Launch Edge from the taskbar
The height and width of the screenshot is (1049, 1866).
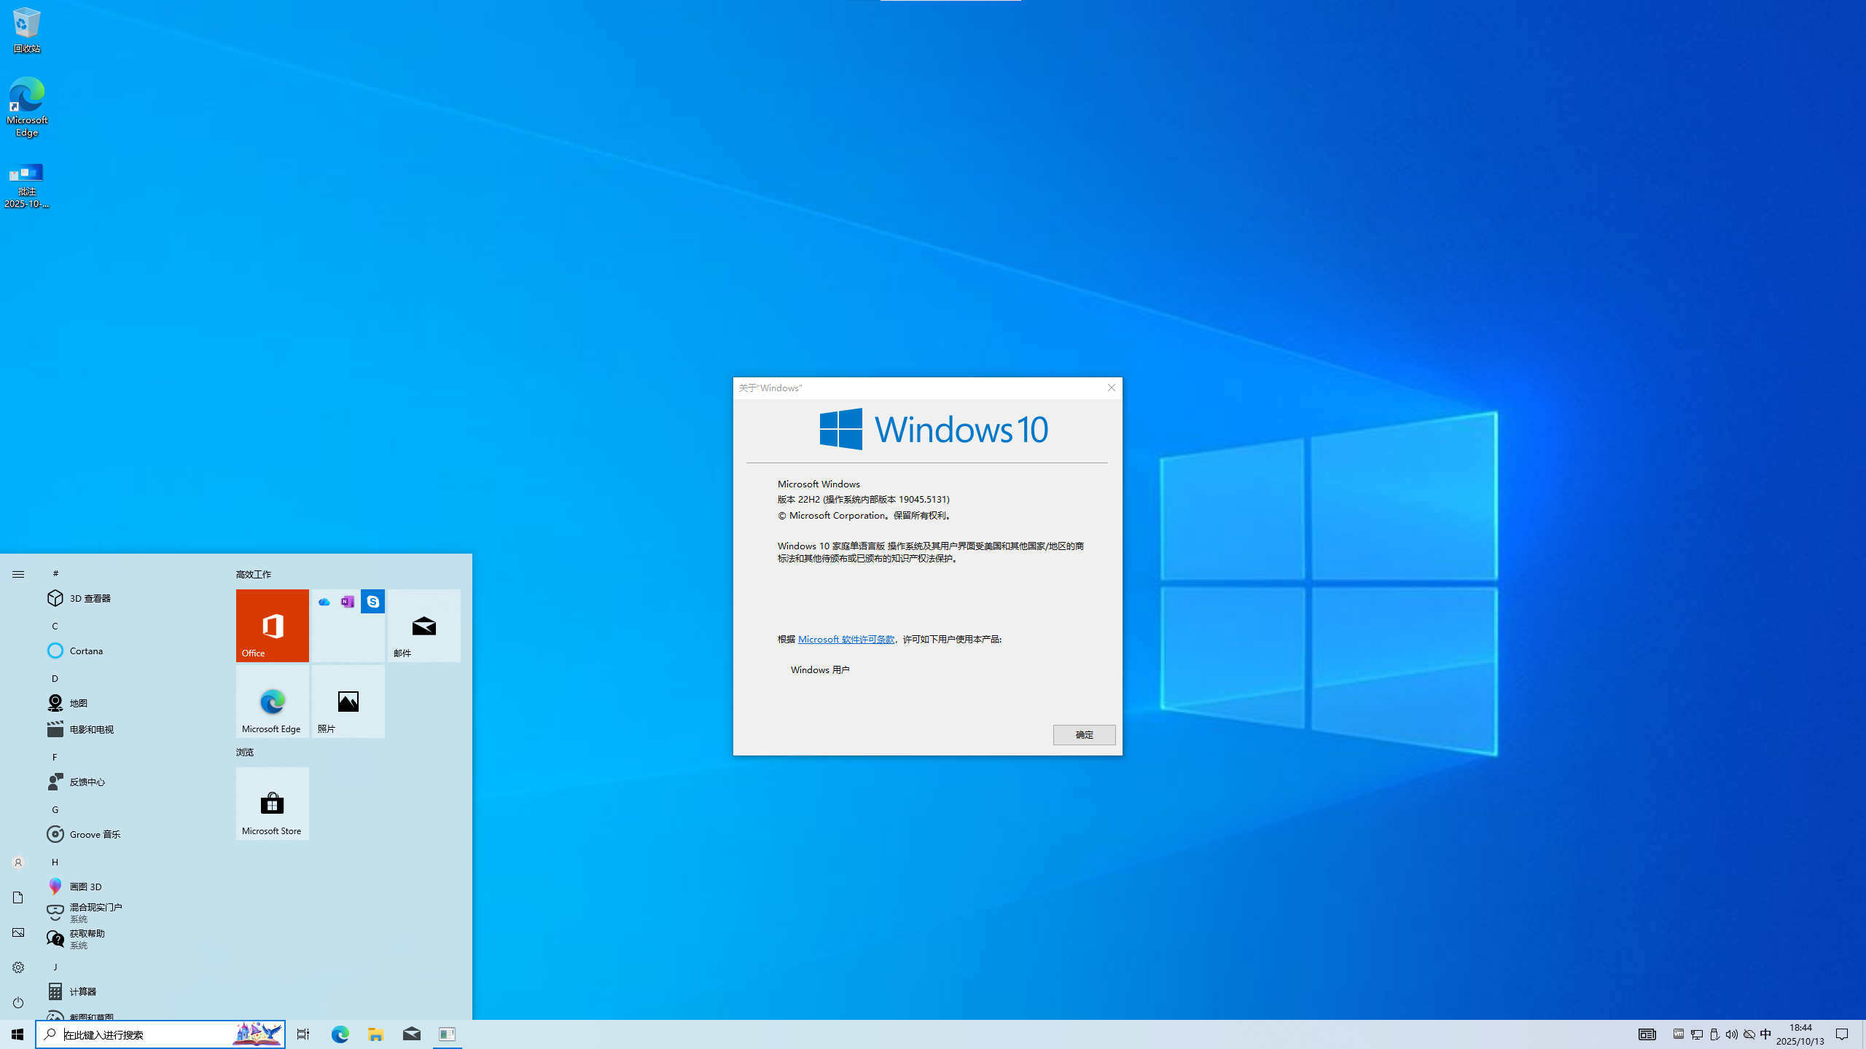click(x=340, y=1034)
